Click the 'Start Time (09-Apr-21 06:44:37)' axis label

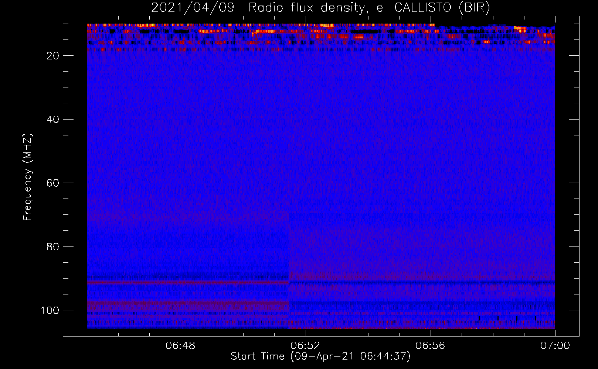tap(320, 356)
